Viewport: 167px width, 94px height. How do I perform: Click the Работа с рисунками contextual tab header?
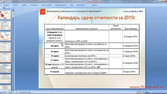[95, 2]
